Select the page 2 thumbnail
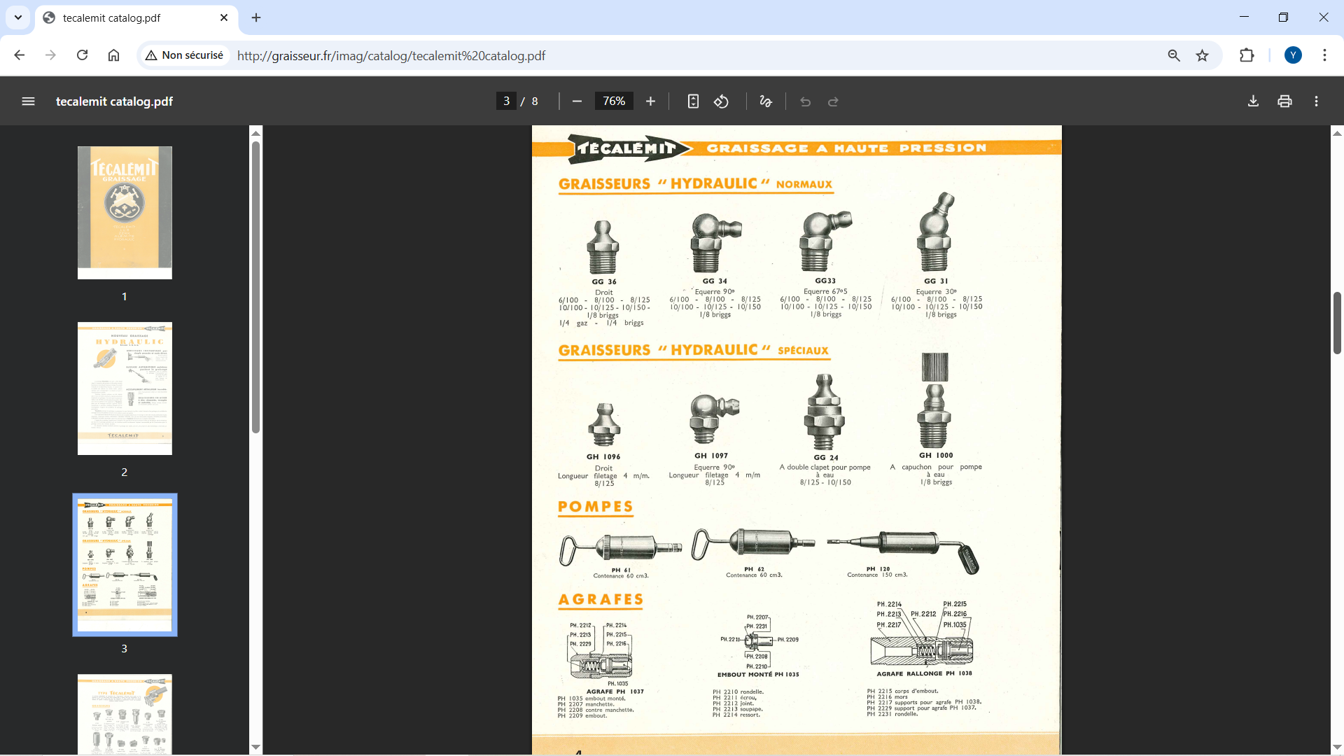Image resolution: width=1344 pixels, height=756 pixels. [x=125, y=388]
